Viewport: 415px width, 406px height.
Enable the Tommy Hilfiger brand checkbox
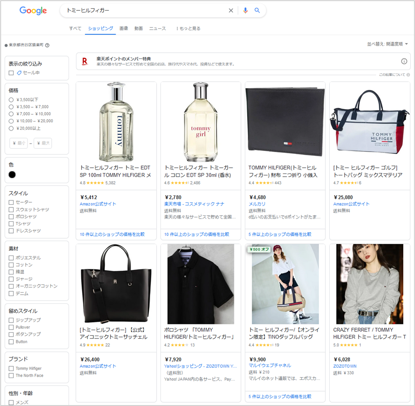[x=11, y=368]
